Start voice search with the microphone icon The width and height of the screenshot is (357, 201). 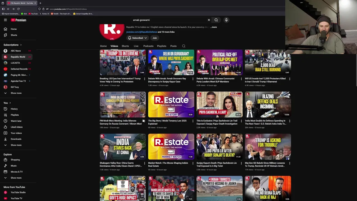pos(226,20)
